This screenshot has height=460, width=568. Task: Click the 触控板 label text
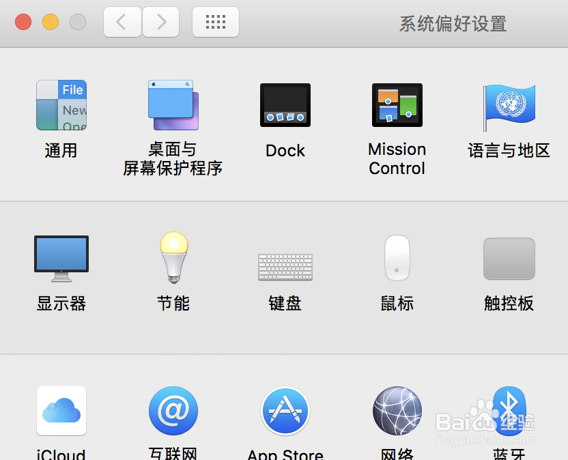tap(509, 304)
